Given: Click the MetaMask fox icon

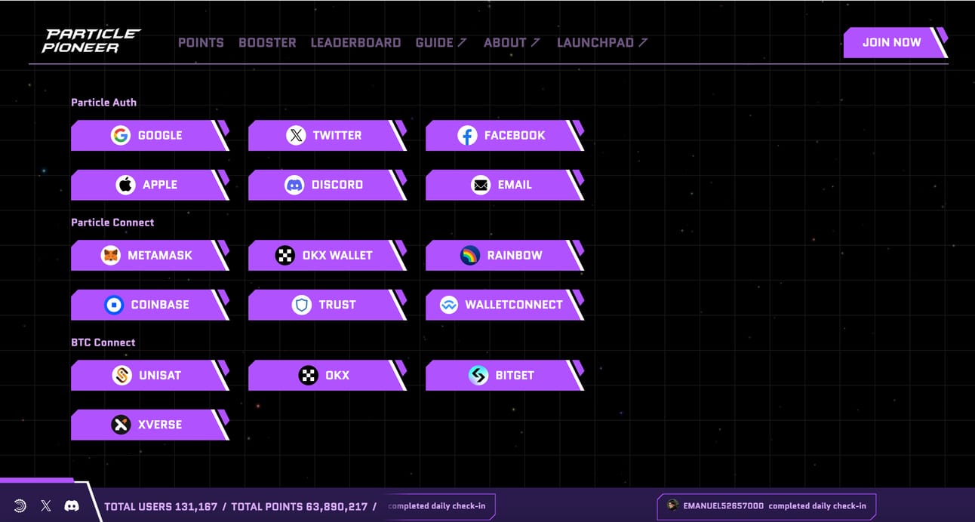Looking at the screenshot, I should pos(111,256).
